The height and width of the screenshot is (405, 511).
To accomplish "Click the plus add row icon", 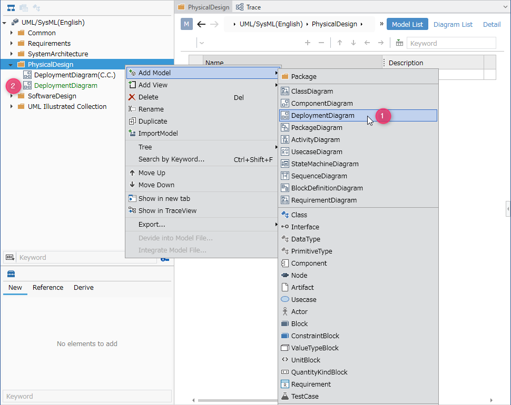I will (x=307, y=43).
